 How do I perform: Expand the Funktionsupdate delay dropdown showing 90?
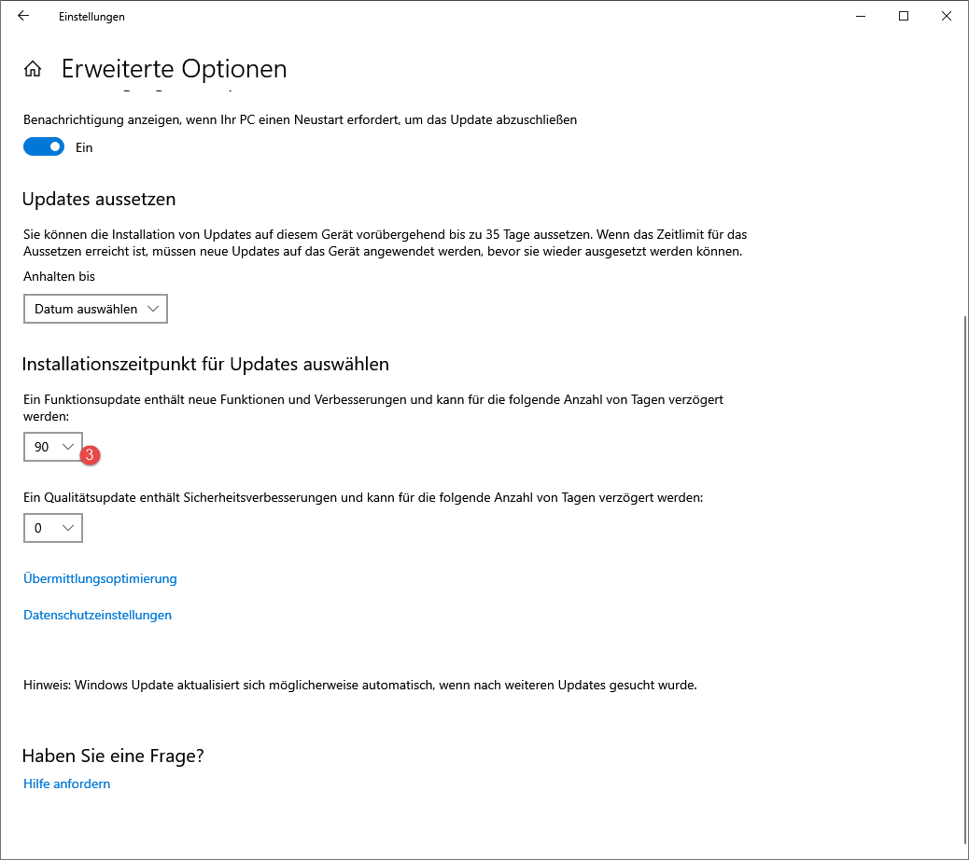pyautogui.click(x=53, y=448)
